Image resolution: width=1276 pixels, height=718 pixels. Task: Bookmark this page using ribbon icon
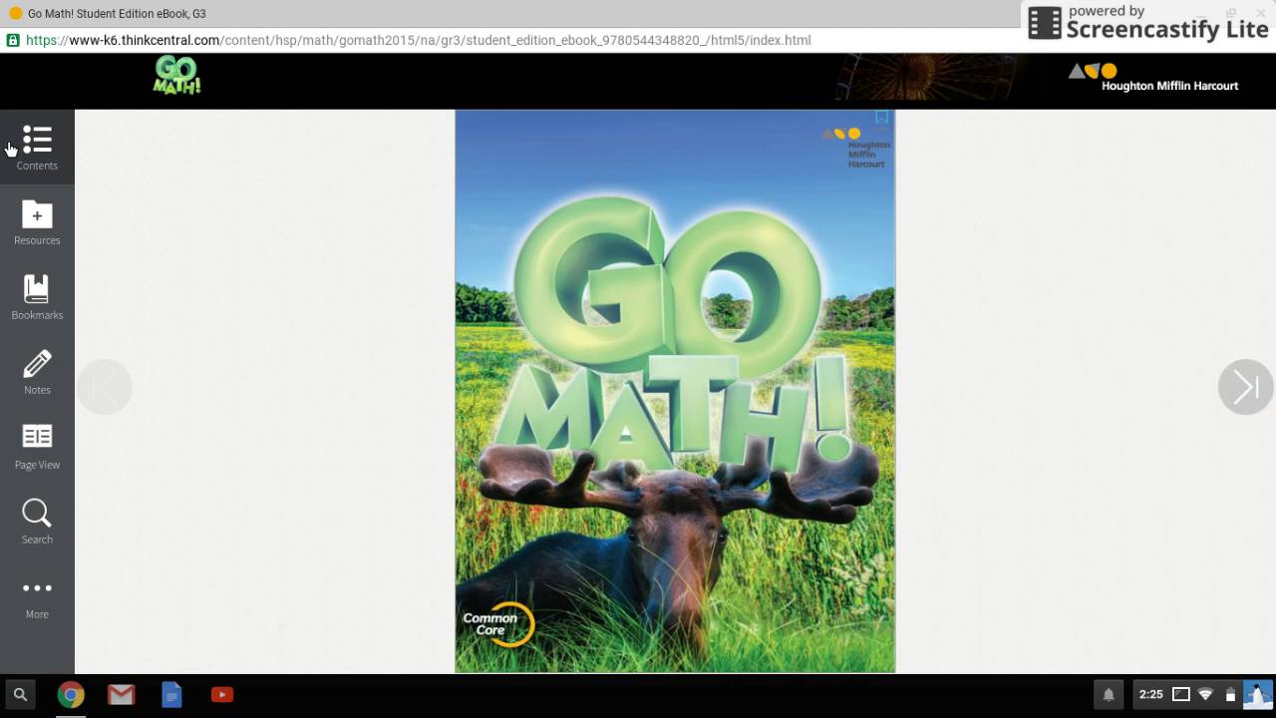tap(881, 118)
